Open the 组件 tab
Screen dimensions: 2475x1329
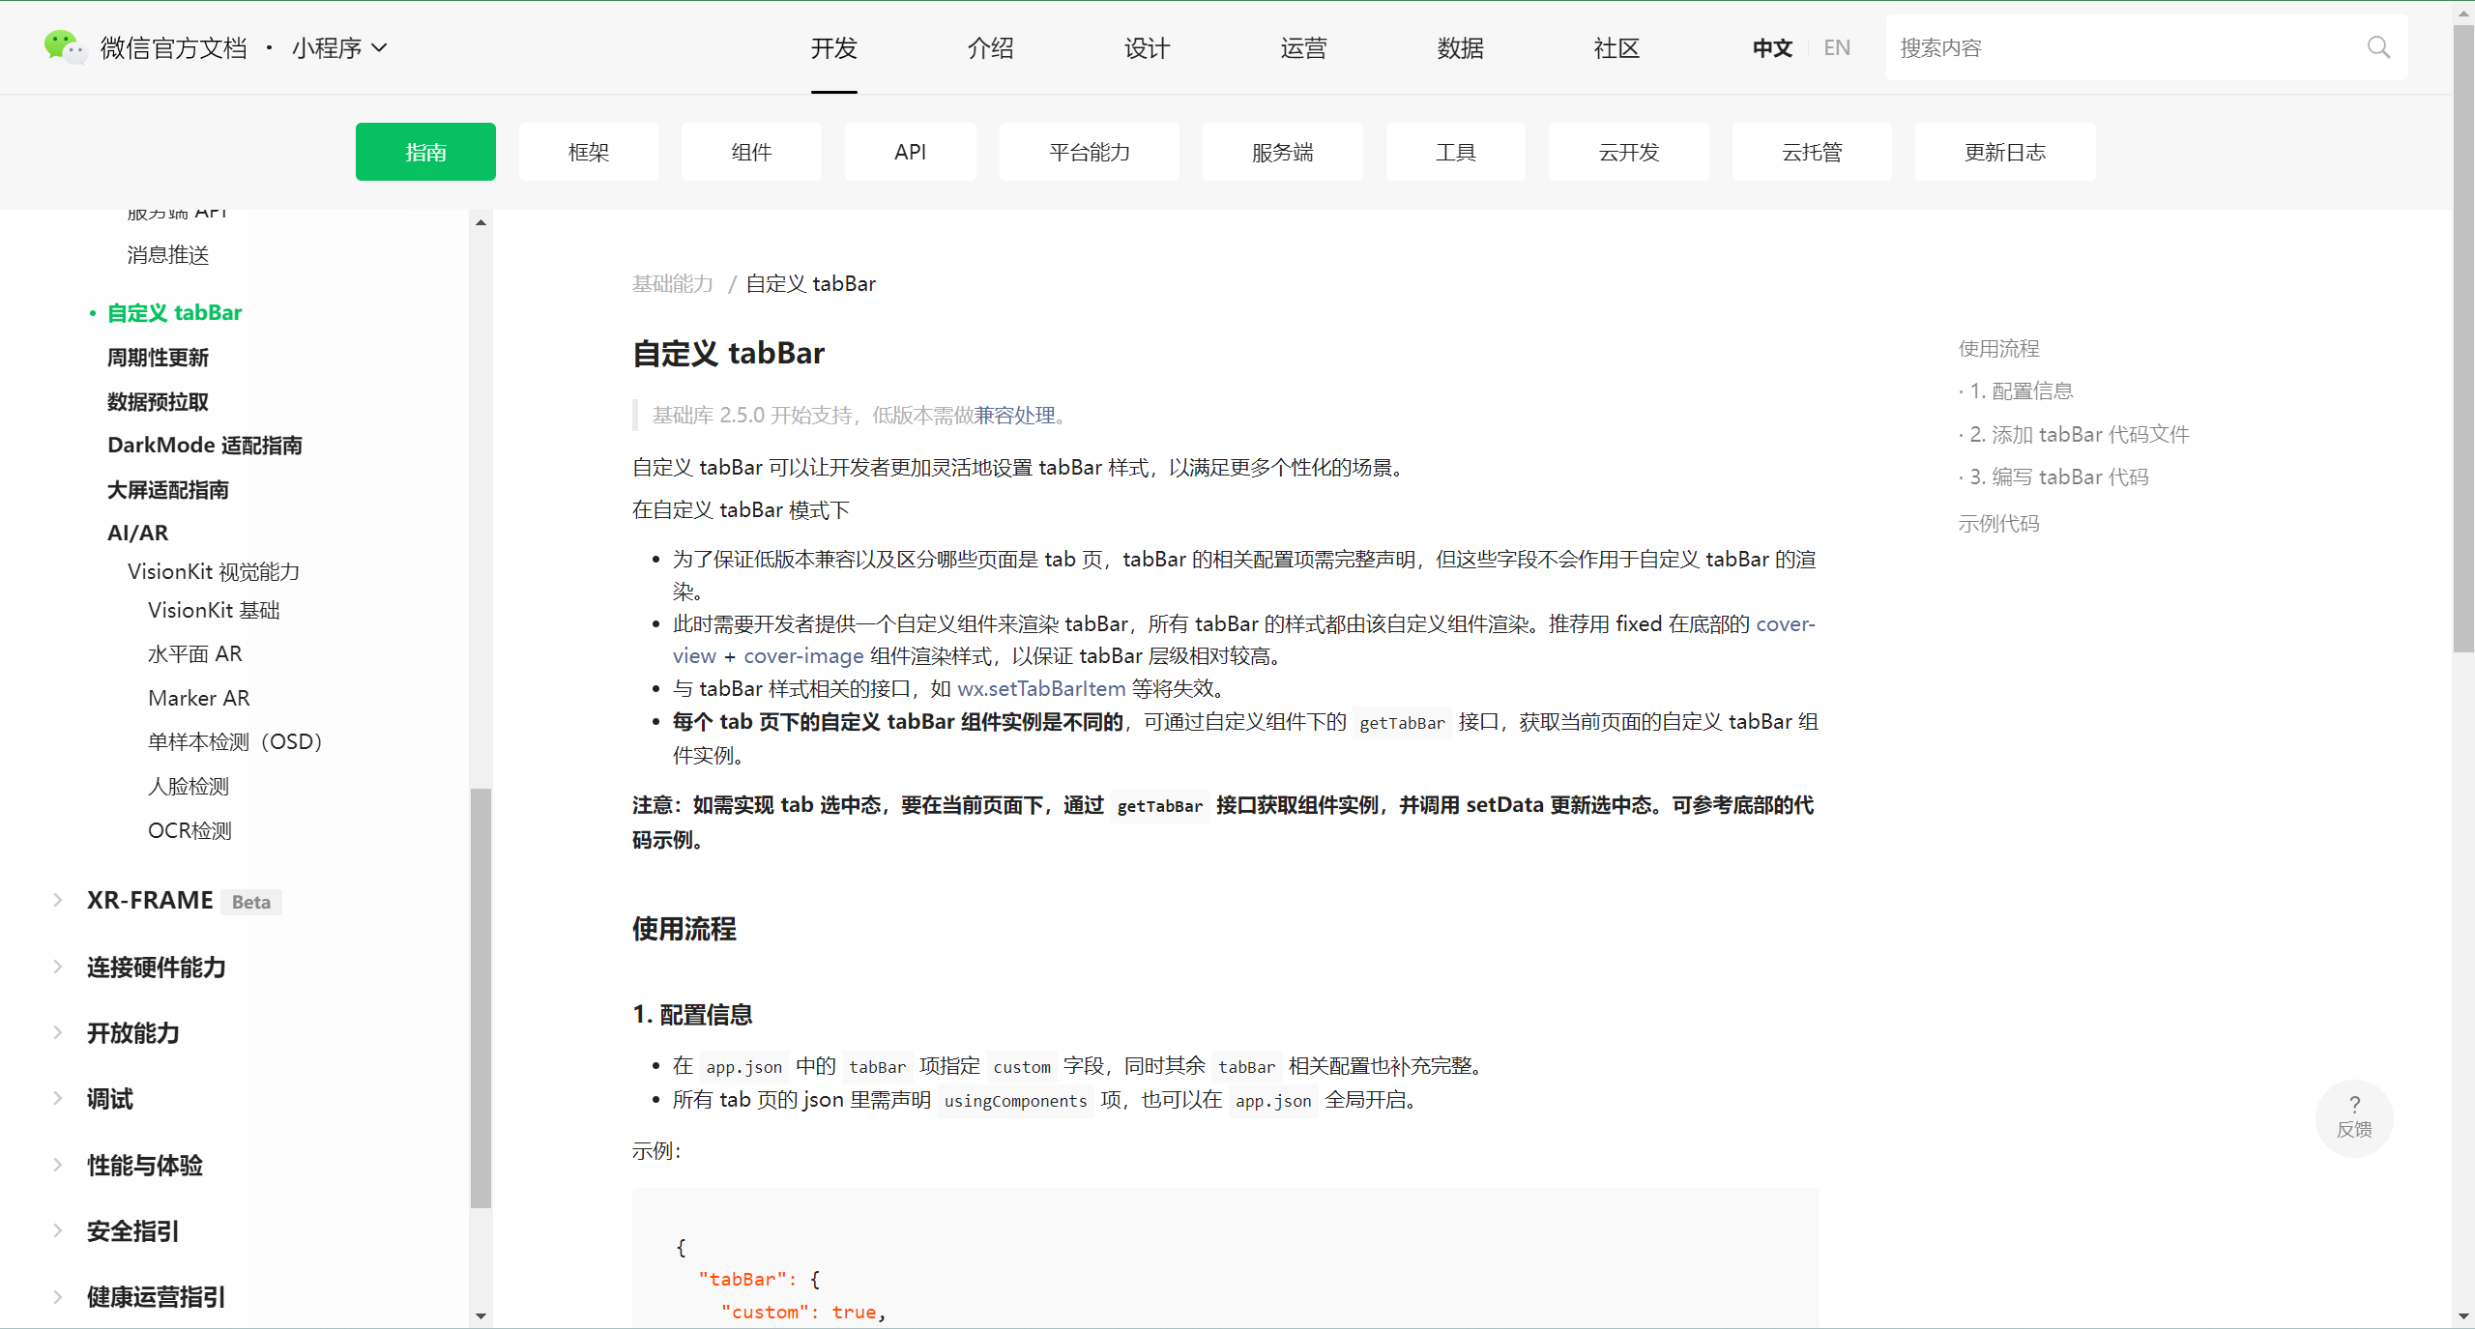pyautogui.click(x=751, y=152)
